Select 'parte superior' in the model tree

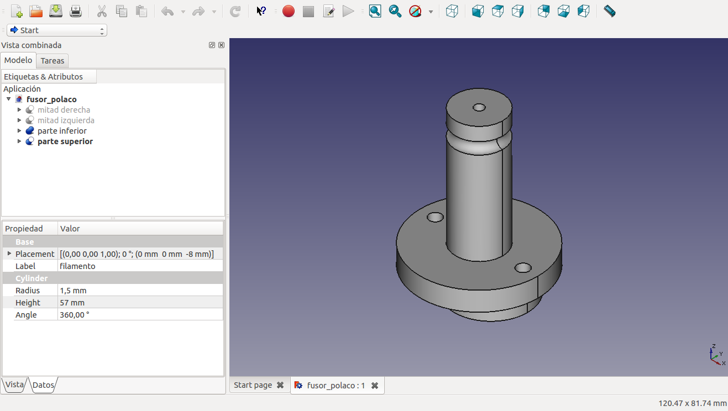coord(65,141)
